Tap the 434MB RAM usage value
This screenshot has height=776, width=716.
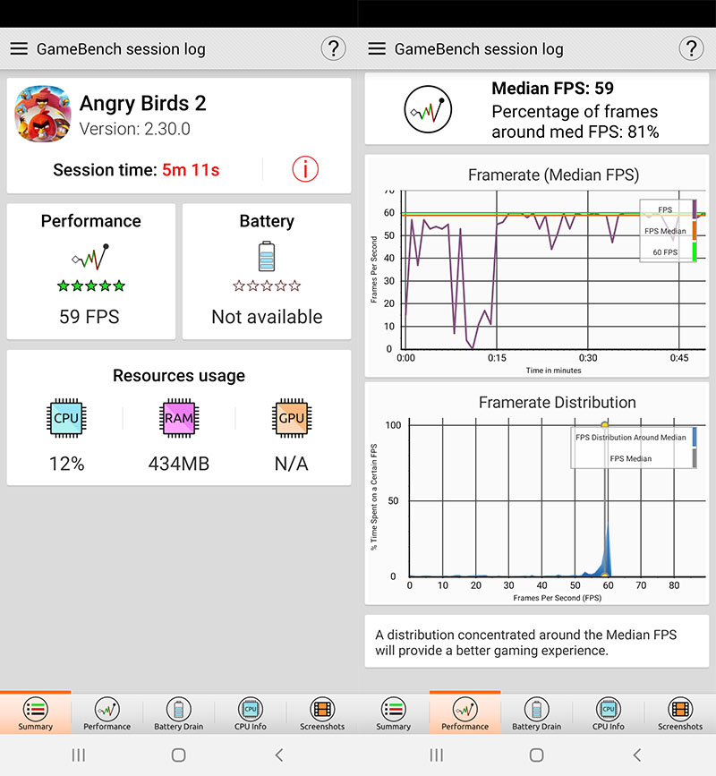click(x=179, y=464)
